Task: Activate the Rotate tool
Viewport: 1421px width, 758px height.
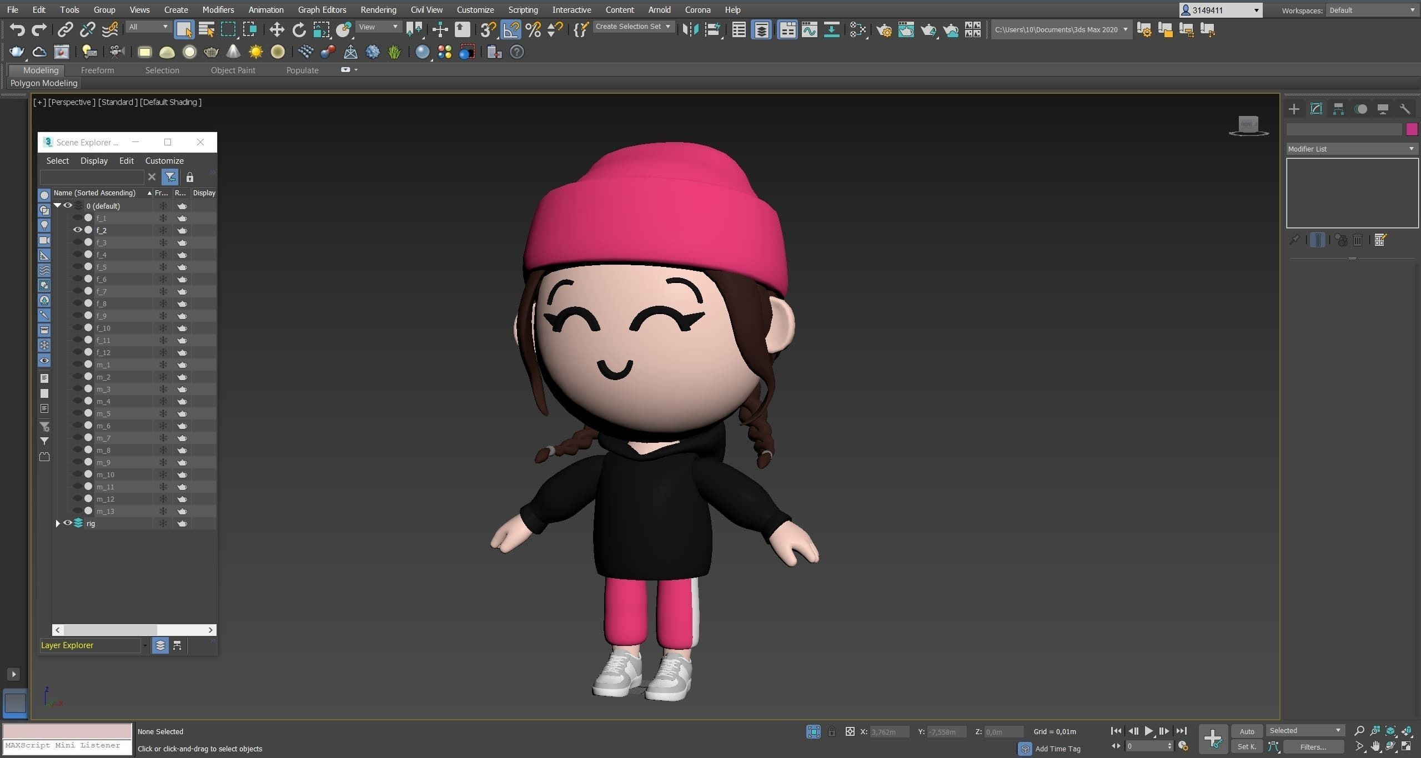Action: point(299,29)
